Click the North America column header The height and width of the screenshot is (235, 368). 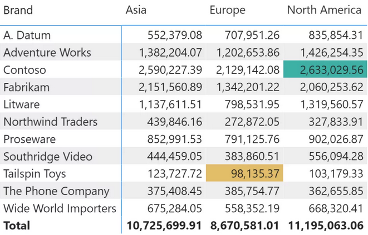point(324,10)
